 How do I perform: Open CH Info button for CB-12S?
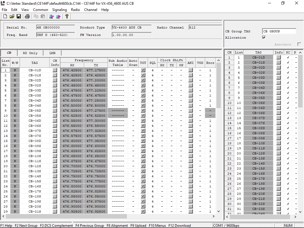[55, 166]
